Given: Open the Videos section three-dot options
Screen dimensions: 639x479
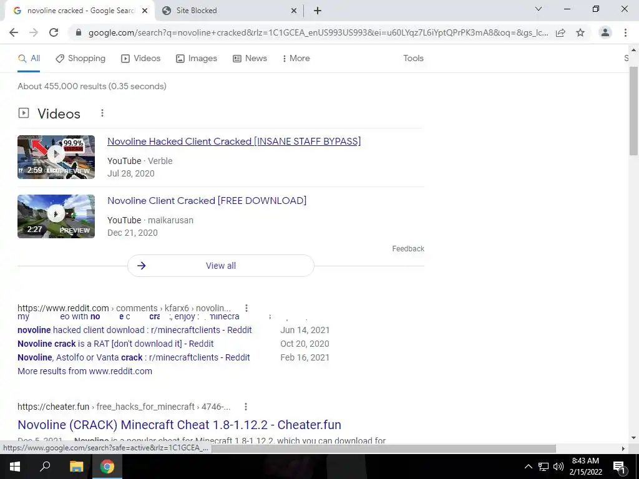Looking at the screenshot, I should [x=102, y=114].
